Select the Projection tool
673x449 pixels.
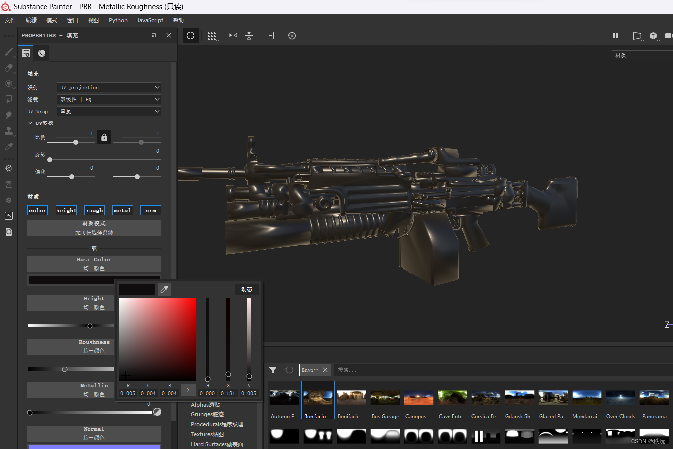9,83
